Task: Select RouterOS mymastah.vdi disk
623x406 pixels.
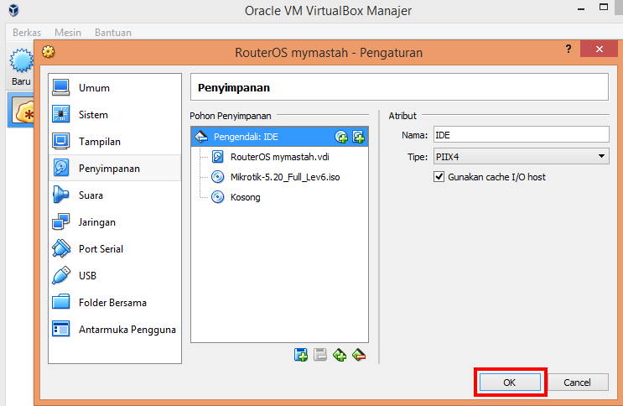Action: pyautogui.click(x=280, y=157)
